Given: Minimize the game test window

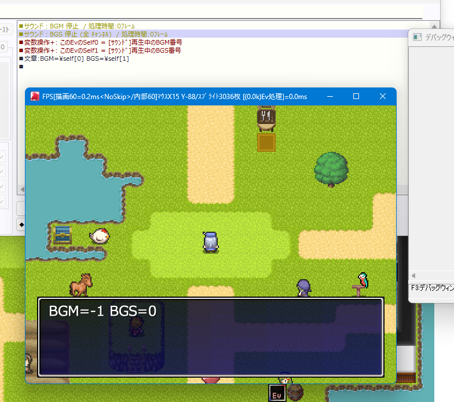Looking at the screenshot, I should tap(330, 96).
